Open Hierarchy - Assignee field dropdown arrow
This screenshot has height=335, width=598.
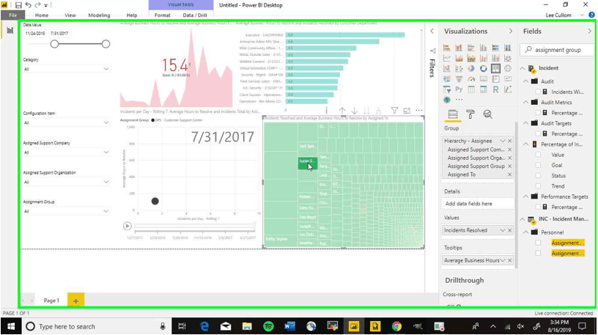[x=502, y=141]
